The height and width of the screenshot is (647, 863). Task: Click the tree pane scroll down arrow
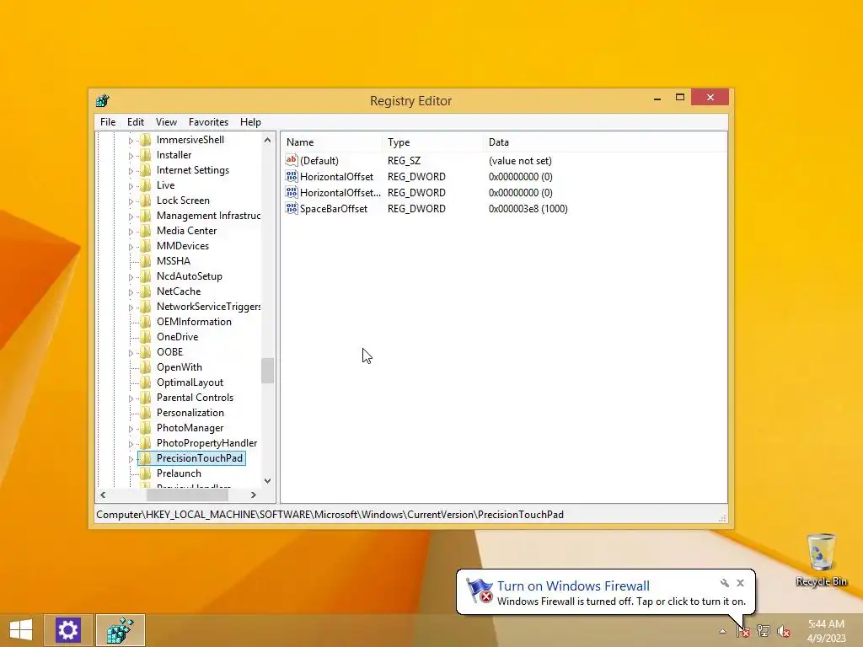pos(267,481)
